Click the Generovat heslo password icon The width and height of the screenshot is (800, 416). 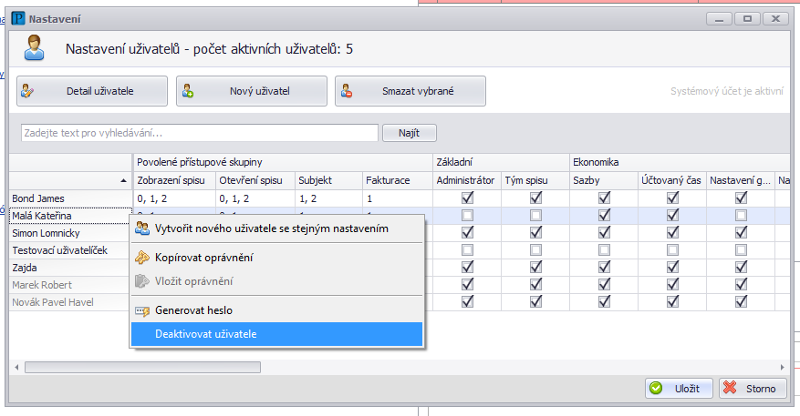click(142, 310)
